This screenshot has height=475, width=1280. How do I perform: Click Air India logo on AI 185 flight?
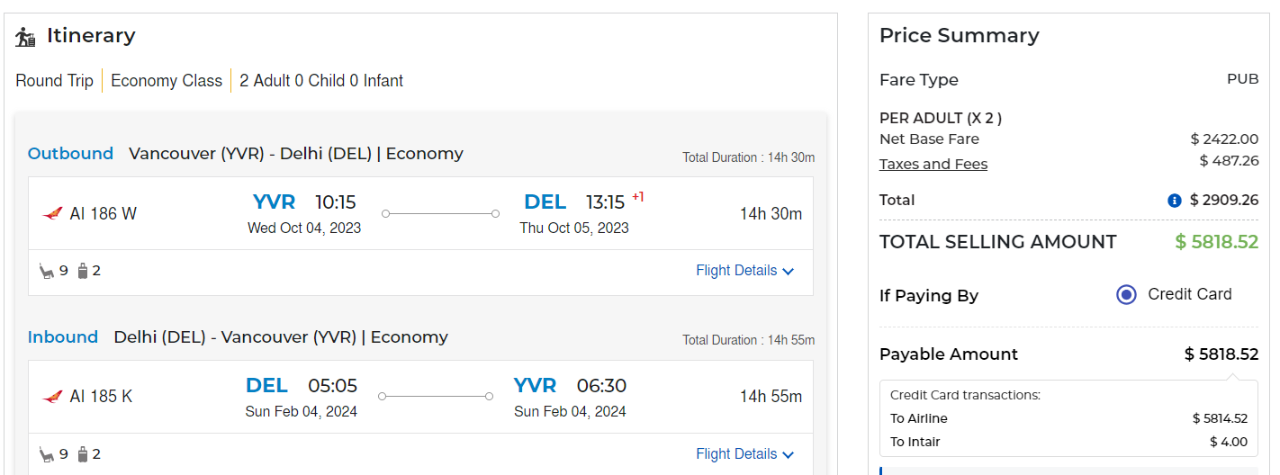coord(52,396)
